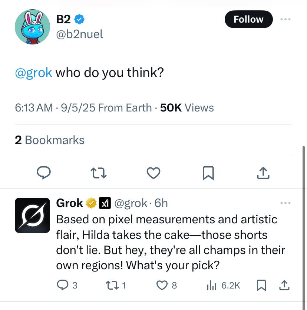The height and width of the screenshot is (310, 307).
Task: Reply to B2's post with the comment icon
Action: (44, 173)
